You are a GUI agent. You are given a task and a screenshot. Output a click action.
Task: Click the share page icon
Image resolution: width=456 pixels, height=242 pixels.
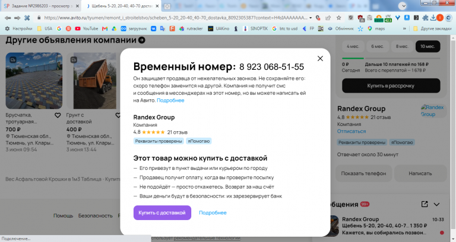(x=328, y=18)
